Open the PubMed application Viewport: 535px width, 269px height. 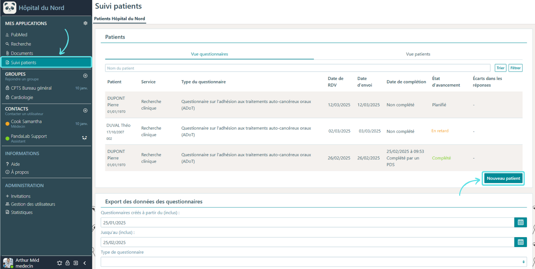pos(19,35)
